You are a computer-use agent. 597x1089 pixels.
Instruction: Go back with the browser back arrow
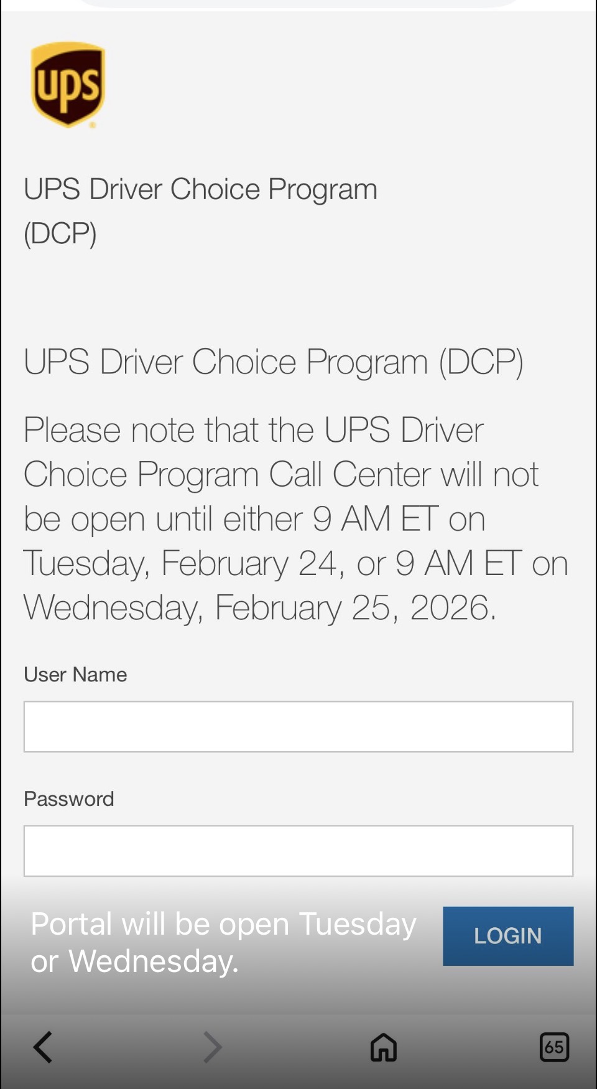(x=43, y=1047)
